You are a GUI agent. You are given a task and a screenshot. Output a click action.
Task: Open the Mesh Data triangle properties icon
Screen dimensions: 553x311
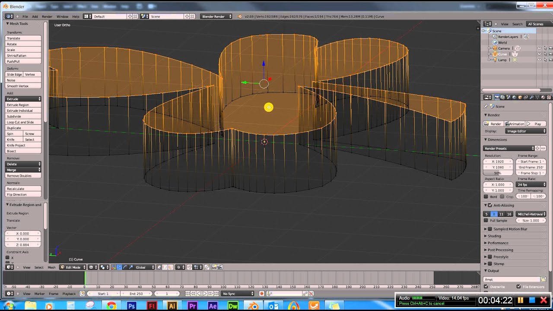pos(537,97)
